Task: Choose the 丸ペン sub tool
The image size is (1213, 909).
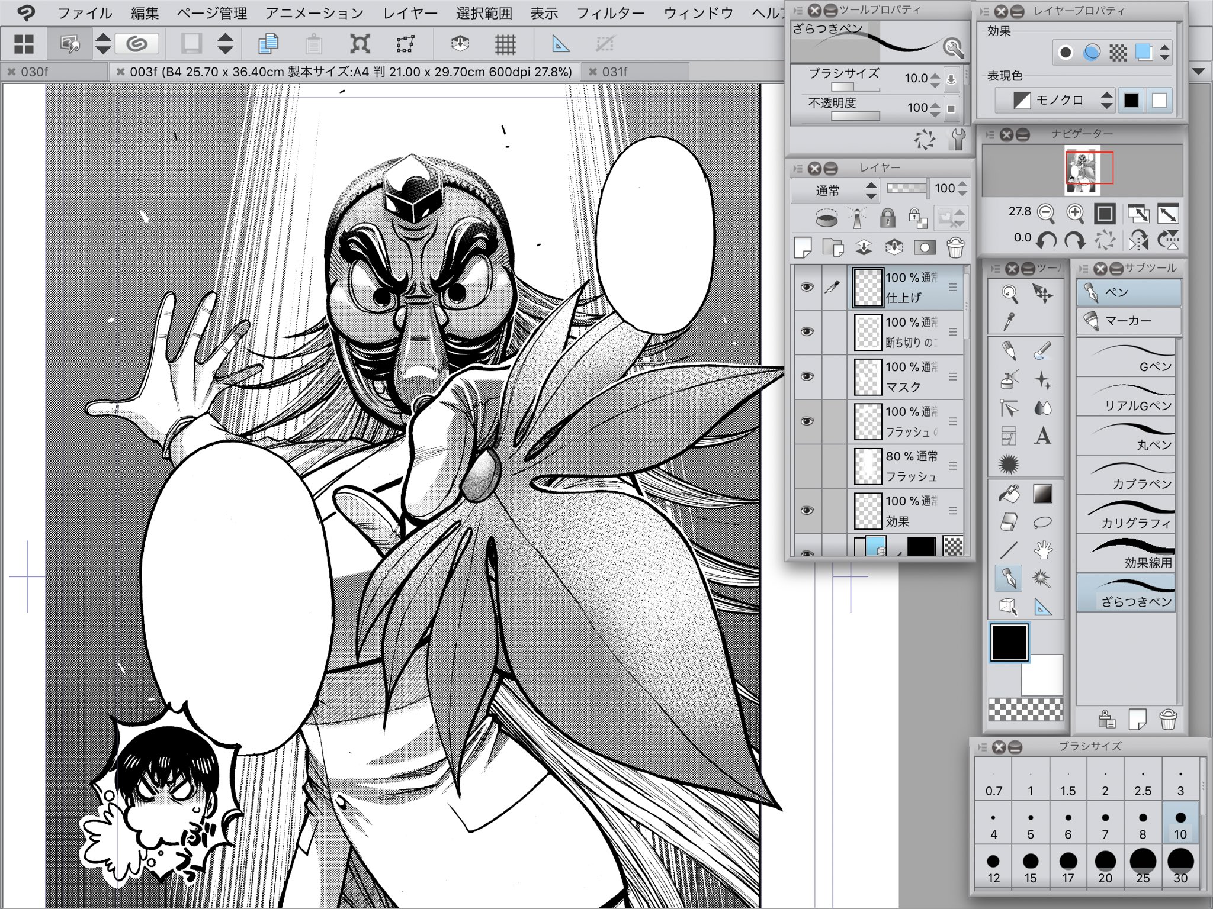Action: (1125, 436)
